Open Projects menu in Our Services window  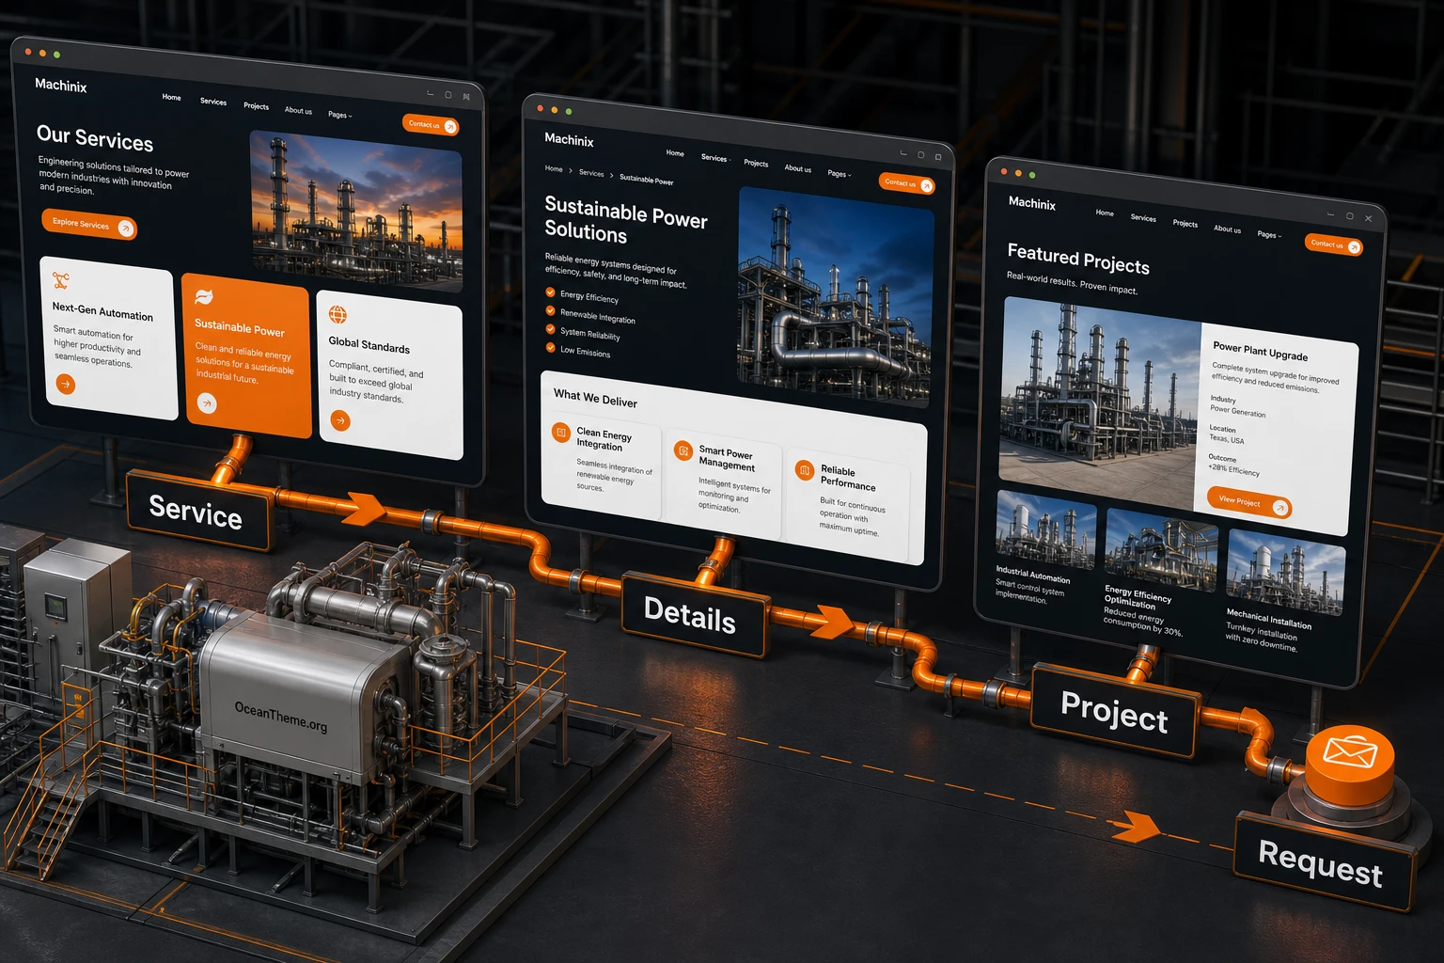click(256, 106)
